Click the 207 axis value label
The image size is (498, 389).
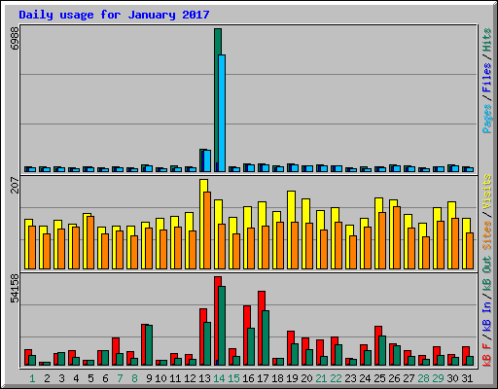pos(15,185)
